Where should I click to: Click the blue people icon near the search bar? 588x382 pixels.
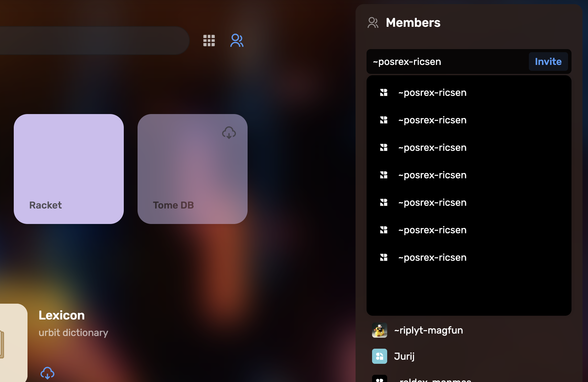[237, 41]
